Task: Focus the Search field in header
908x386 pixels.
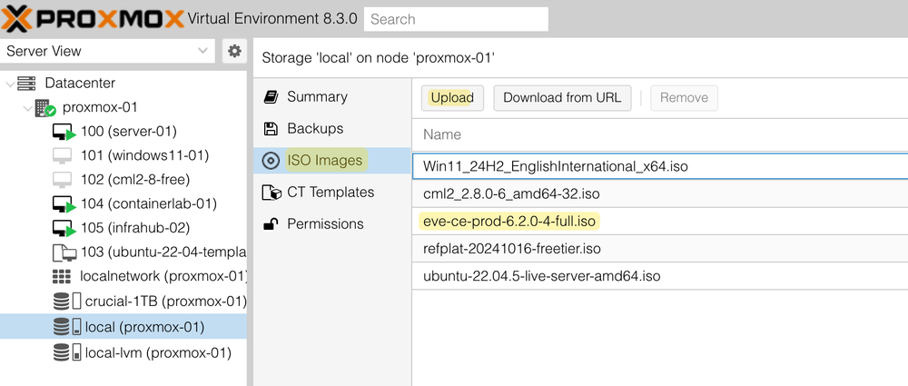Action: 456,18
